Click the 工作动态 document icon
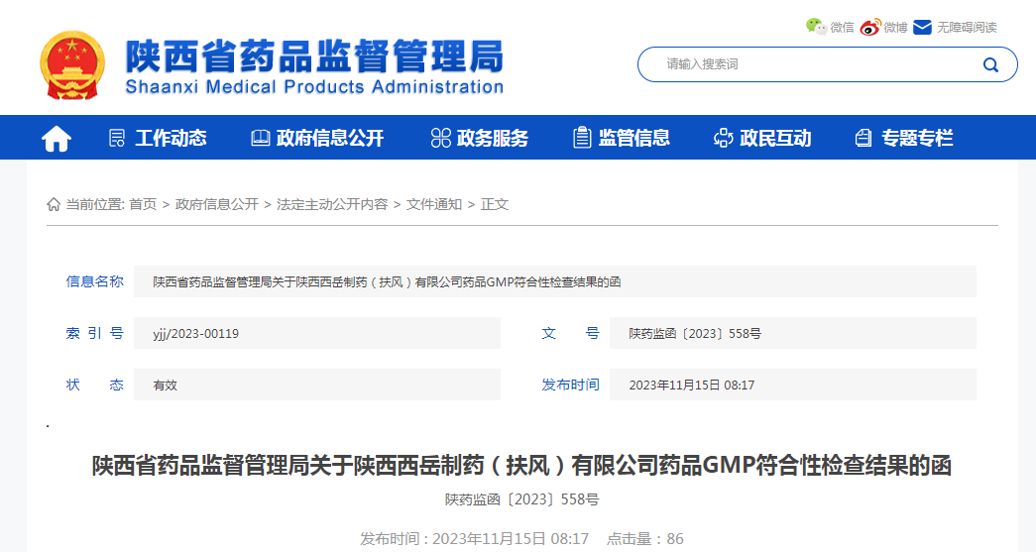Screen dimensions: 1036x552 [117, 138]
